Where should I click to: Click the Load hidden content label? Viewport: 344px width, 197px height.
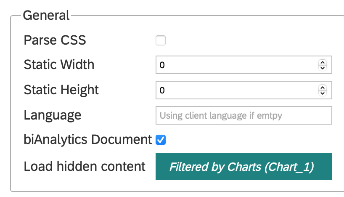coord(85,166)
